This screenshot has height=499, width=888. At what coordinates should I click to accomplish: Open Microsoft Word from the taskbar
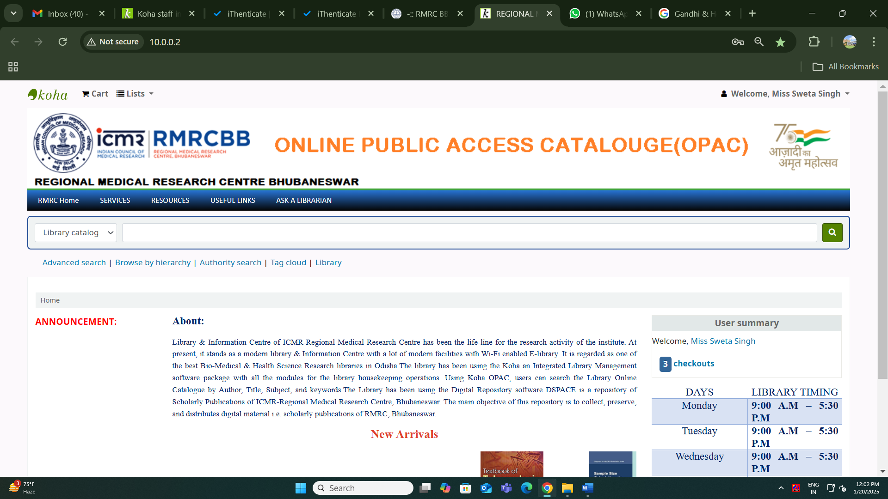point(587,488)
